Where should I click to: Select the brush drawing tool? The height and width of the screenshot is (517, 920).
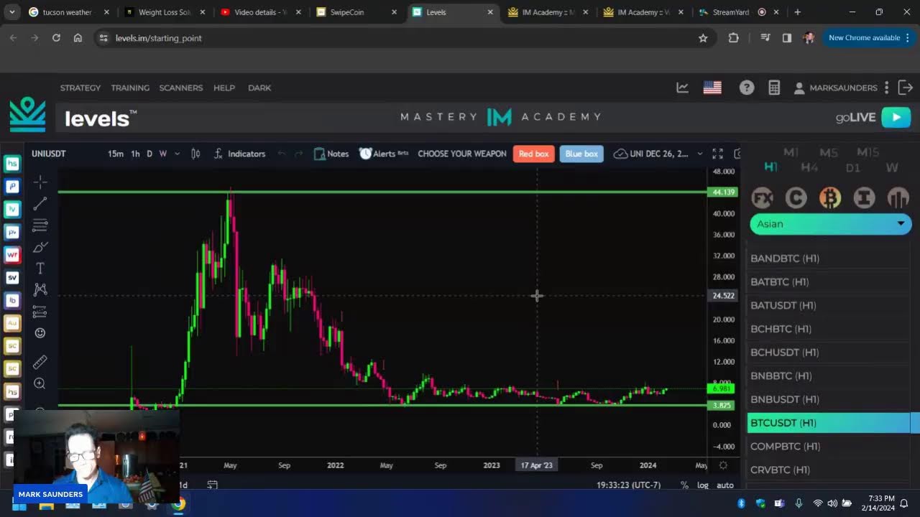(x=40, y=246)
